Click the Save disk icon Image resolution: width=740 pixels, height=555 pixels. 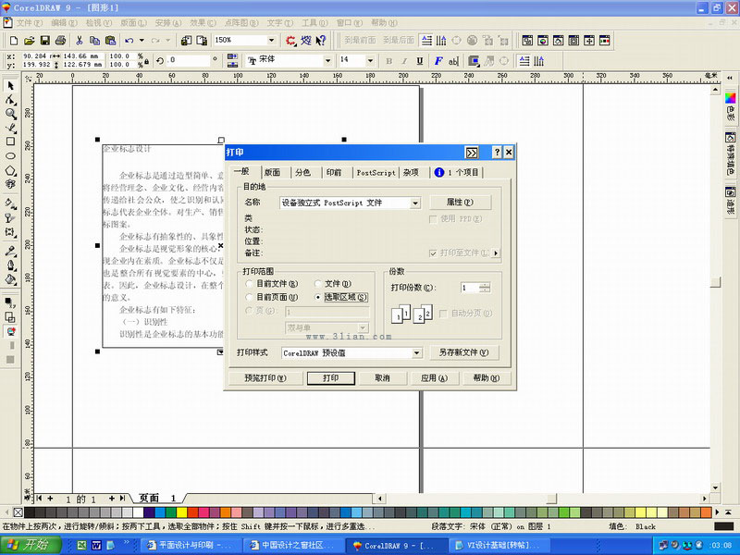point(44,41)
